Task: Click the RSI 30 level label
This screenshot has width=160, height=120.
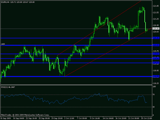Action: click(154, 107)
